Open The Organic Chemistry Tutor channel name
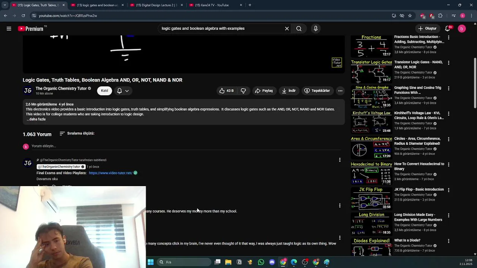 click(x=61, y=89)
